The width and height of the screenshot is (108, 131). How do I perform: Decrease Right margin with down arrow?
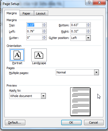(88, 32)
